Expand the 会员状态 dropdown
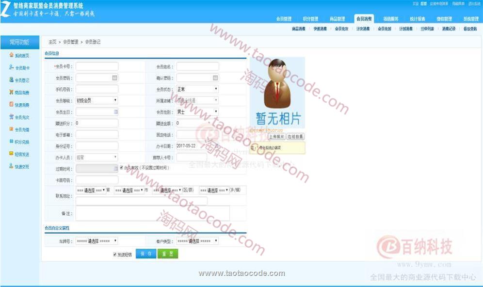This screenshot has height=287, width=483. [x=197, y=89]
